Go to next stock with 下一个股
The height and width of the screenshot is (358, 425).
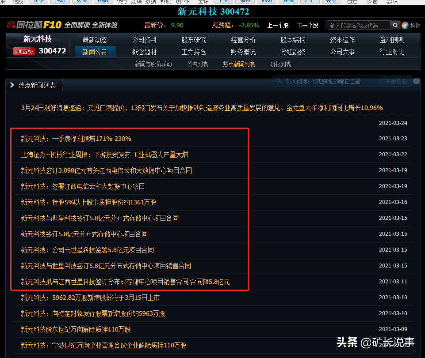(x=307, y=26)
